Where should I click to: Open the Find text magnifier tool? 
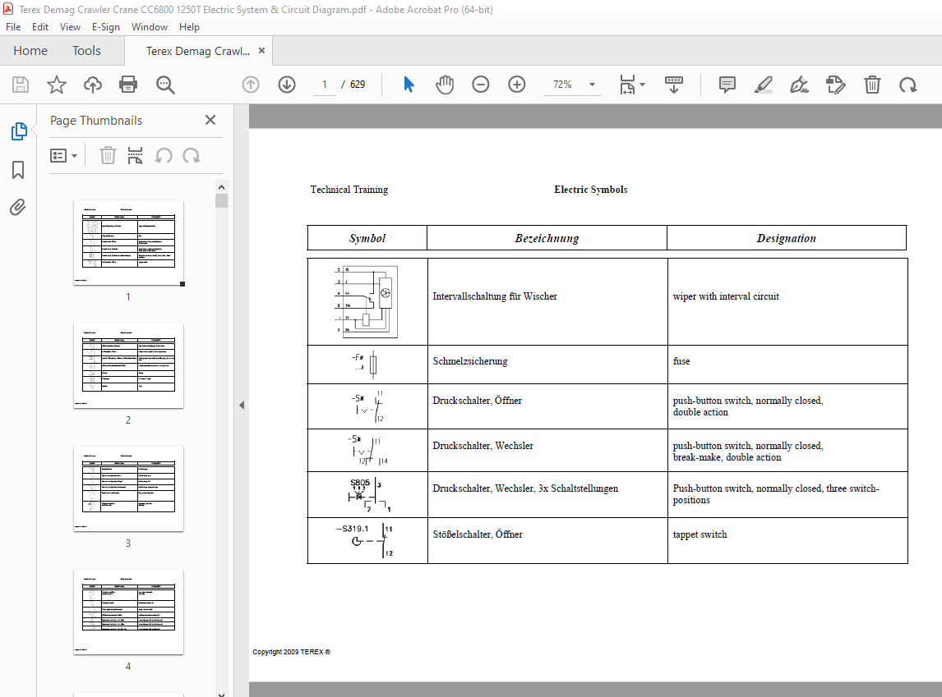click(x=165, y=85)
